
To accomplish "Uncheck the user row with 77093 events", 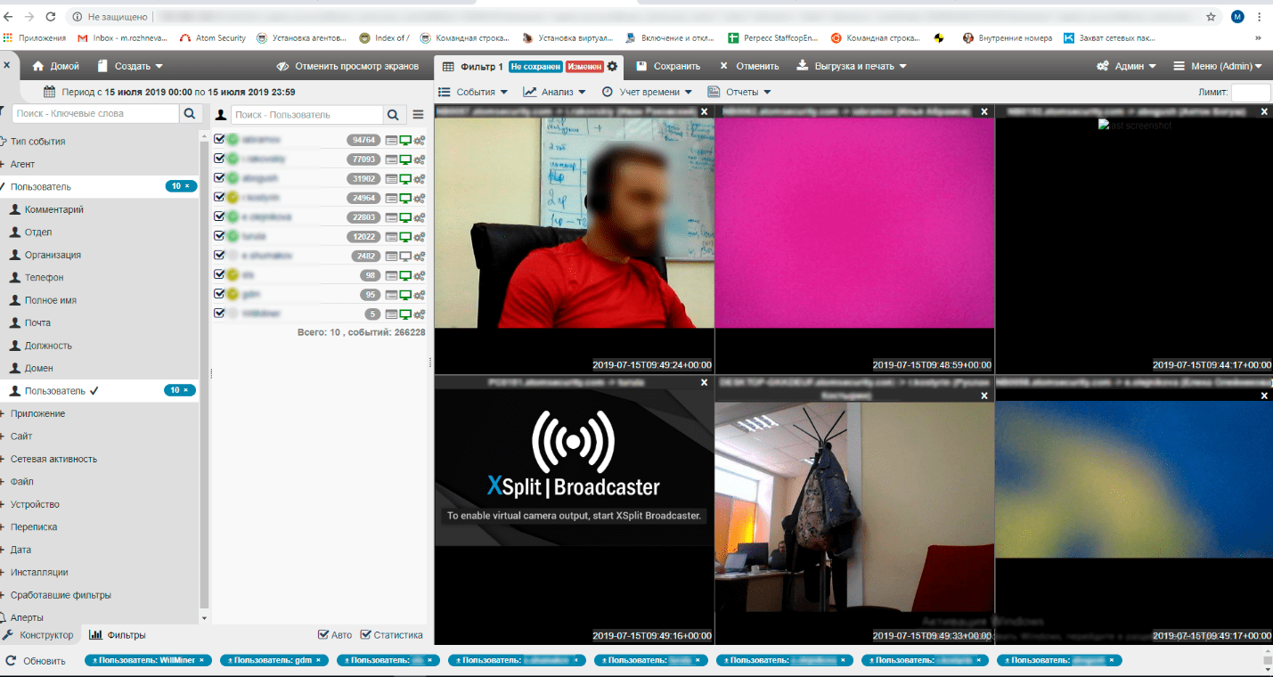I will tap(219, 159).
